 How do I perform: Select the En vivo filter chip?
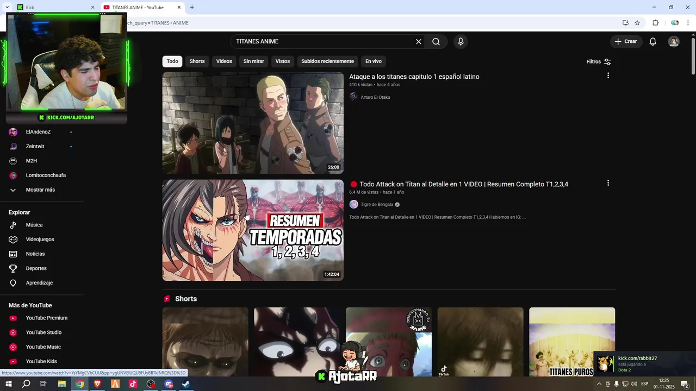coord(374,61)
